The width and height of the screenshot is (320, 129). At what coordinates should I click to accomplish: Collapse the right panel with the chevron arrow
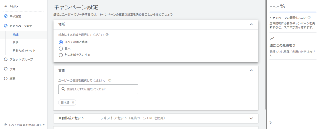click(x=270, y=122)
